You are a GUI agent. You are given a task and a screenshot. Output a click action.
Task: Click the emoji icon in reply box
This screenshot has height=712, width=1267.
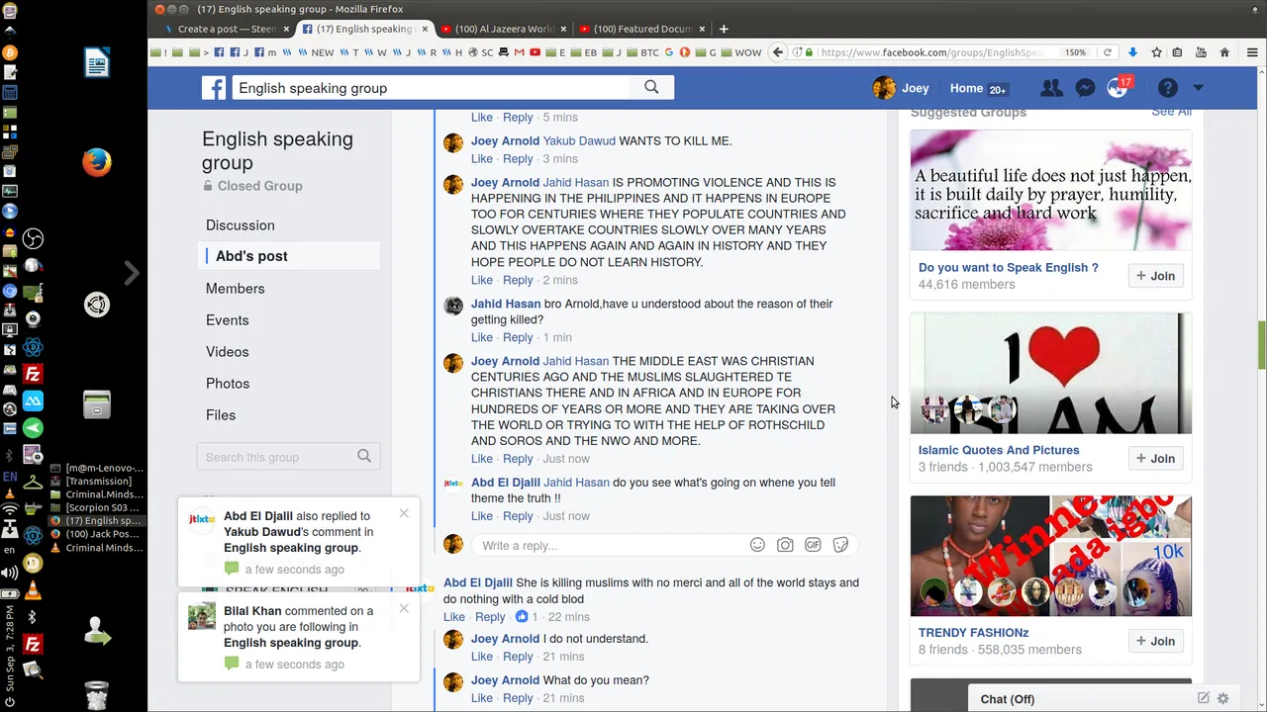pos(757,545)
